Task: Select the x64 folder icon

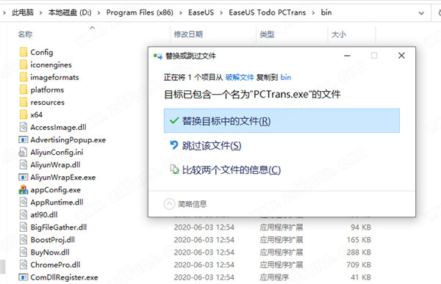Action: (x=24, y=114)
